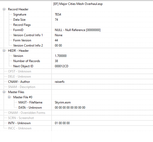This screenshot has height=142, width=153.
Task: Click the author value raiserfx
Action: [60, 82]
